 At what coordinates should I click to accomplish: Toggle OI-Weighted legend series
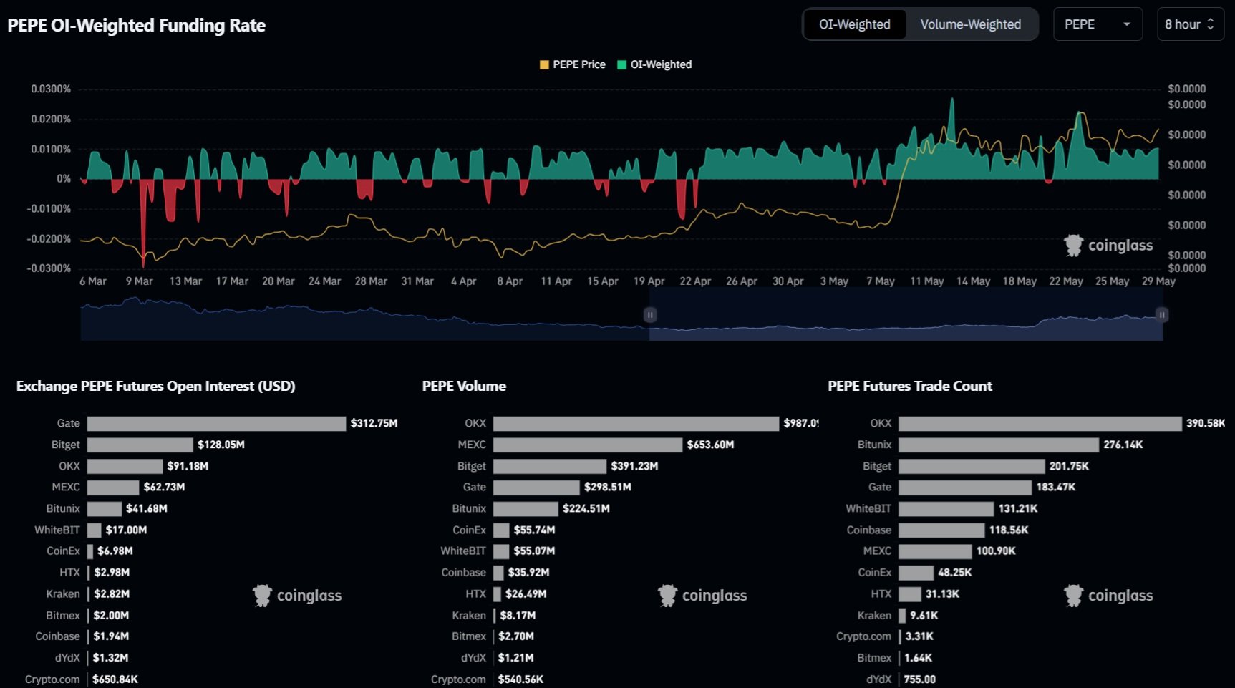654,64
